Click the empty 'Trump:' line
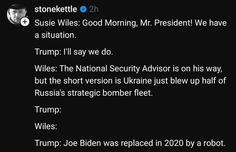The height and width of the screenshot is (152, 236). tap(48, 110)
